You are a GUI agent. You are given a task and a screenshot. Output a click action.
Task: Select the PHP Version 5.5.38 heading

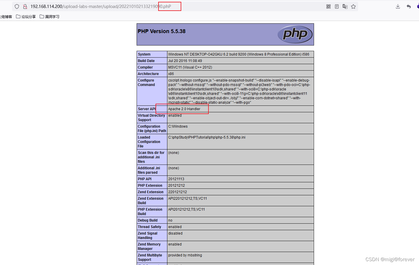(x=161, y=31)
